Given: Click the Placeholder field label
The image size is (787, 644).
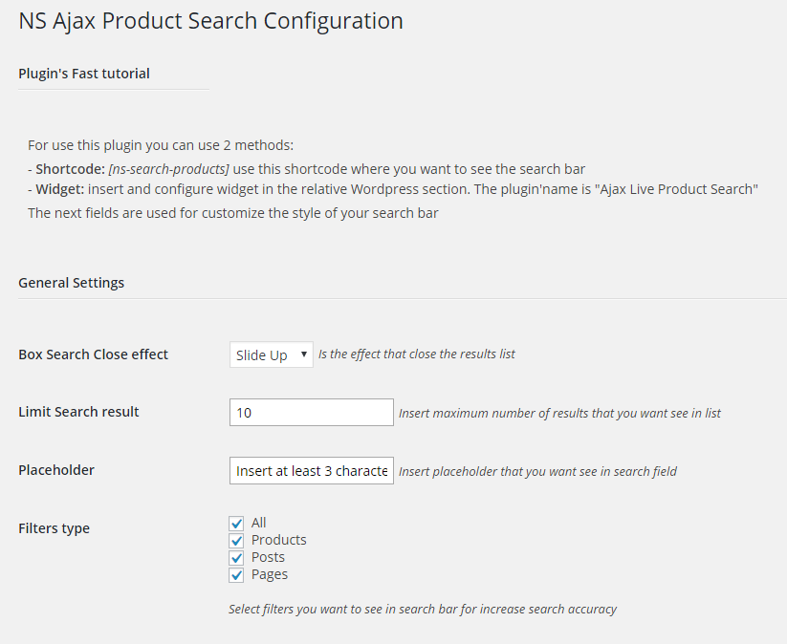Looking at the screenshot, I should [56, 470].
